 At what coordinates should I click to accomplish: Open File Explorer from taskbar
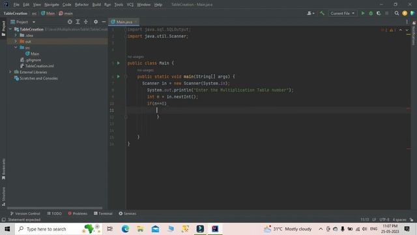(140, 229)
